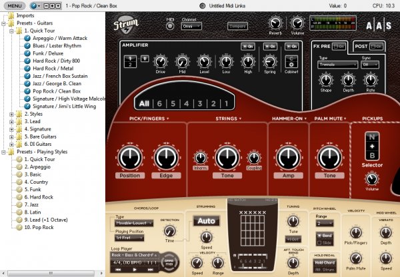Select the All strings tab

[x=144, y=104]
